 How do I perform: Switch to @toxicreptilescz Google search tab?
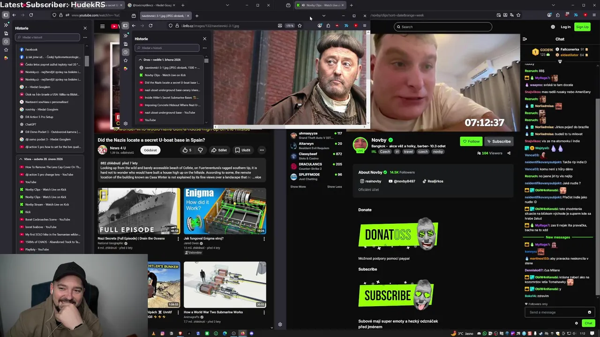pyautogui.click(x=151, y=5)
